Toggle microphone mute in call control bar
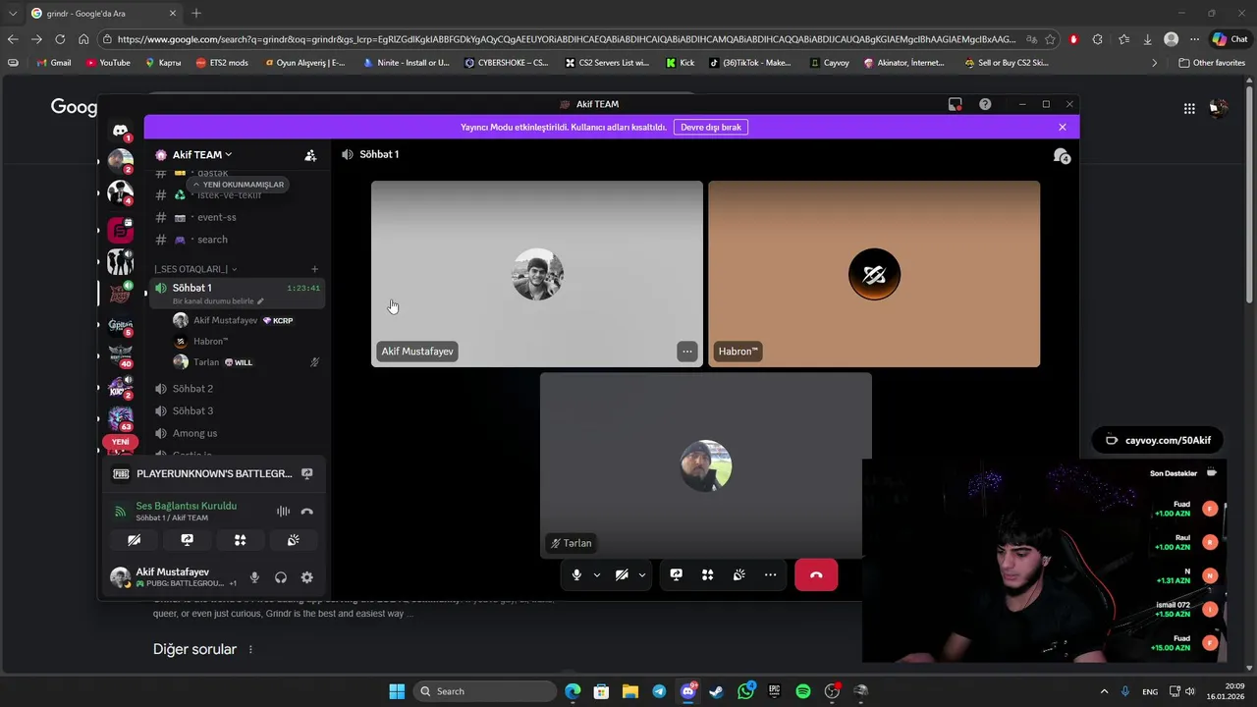This screenshot has height=707, width=1257. click(x=576, y=574)
